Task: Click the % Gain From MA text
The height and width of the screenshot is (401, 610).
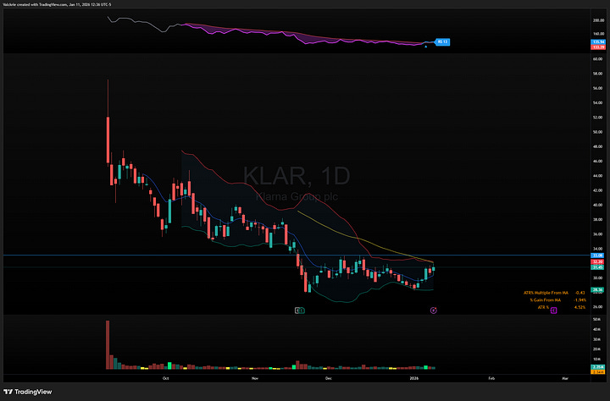Action: [545, 300]
